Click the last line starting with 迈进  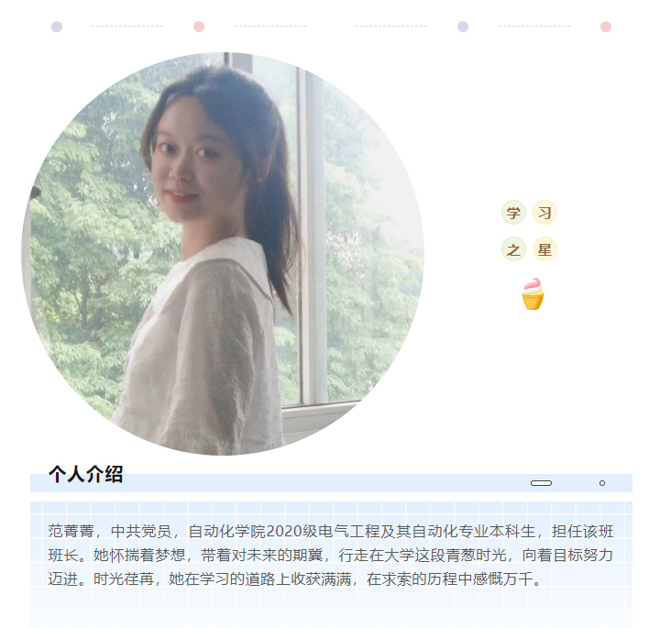click(x=294, y=579)
